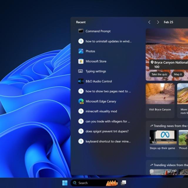188x188 pixels.
Task: Click search icon beside 'does spigot prevent tnt dupers?'
Action: pos(81,131)
